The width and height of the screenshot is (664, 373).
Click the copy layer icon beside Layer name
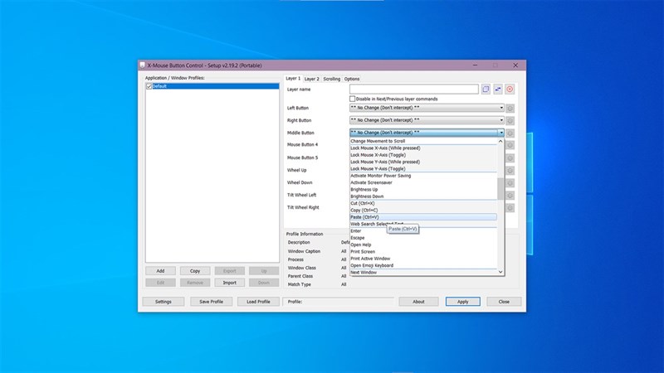[486, 89]
